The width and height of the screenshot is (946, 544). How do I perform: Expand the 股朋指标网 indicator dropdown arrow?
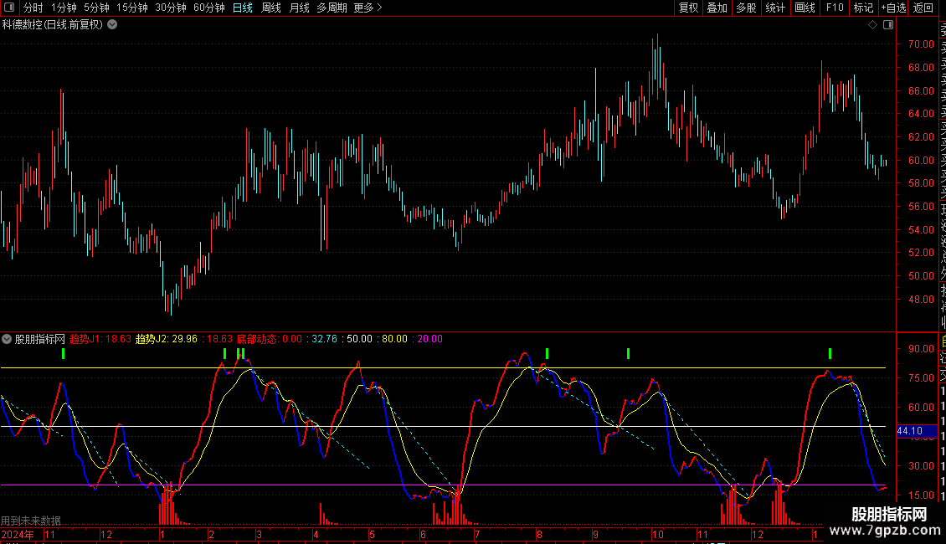click(8, 339)
